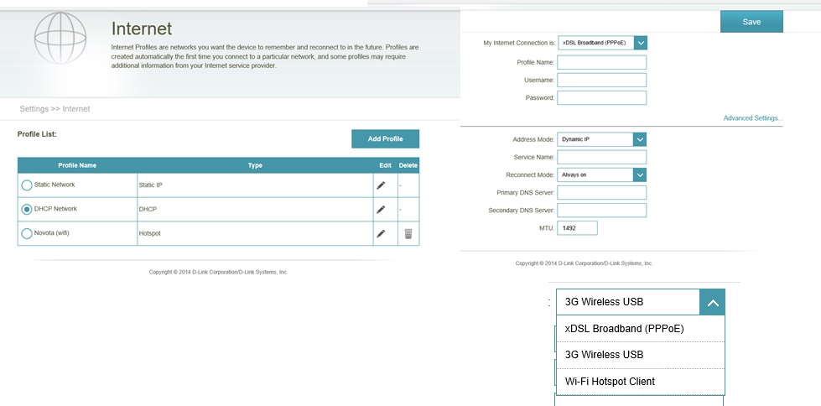Click the Internet page heading
The width and height of the screenshot is (821, 406).
click(x=142, y=29)
